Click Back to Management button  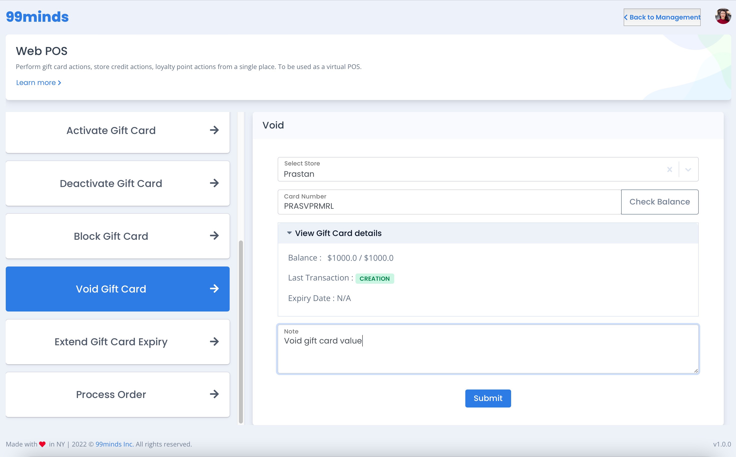[662, 17]
